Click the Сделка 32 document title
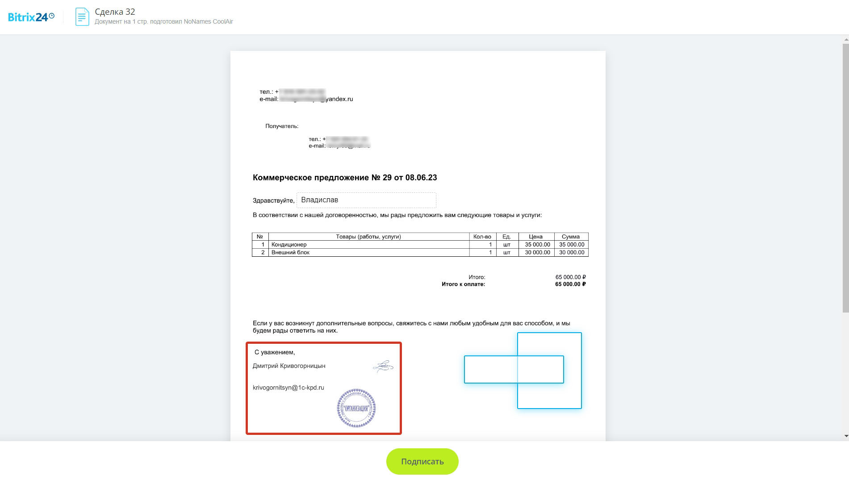The width and height of the screenshot is (849, 480). (x=115, y=12)
